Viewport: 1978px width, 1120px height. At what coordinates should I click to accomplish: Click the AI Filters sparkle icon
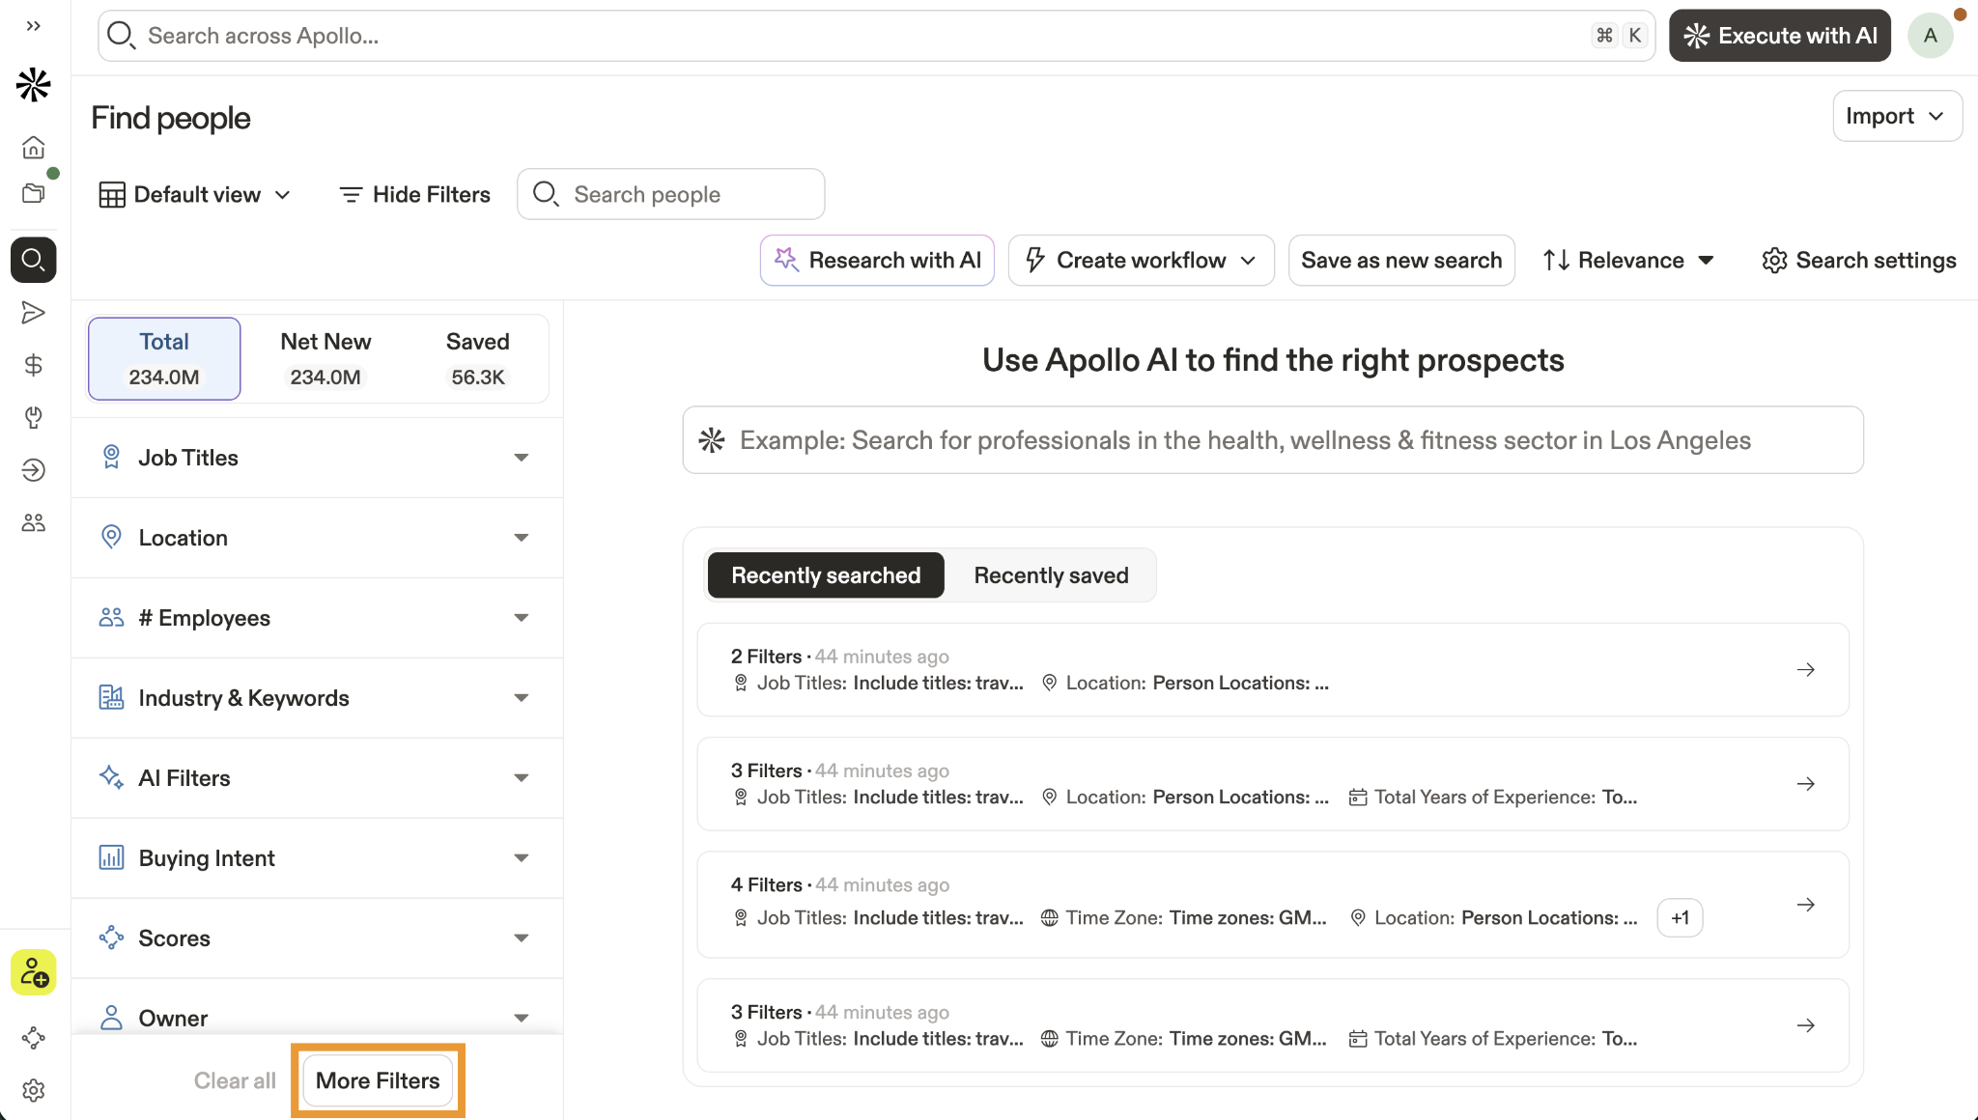coord(112,778)
